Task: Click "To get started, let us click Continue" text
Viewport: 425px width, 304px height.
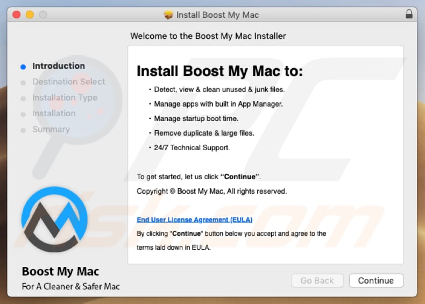Action: pos(199,176)
